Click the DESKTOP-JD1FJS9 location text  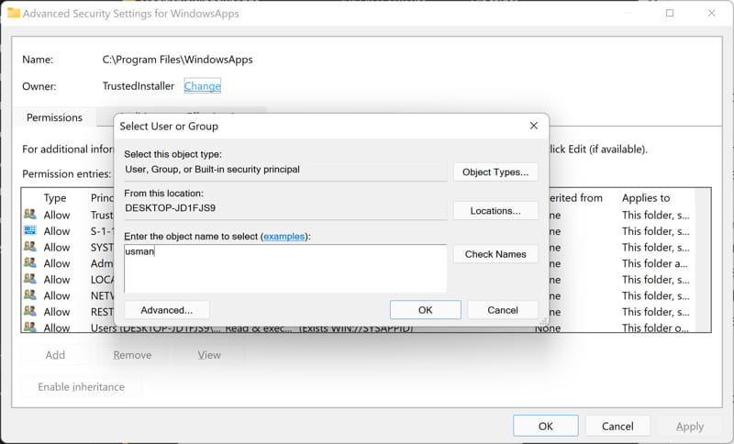point(171,208)
